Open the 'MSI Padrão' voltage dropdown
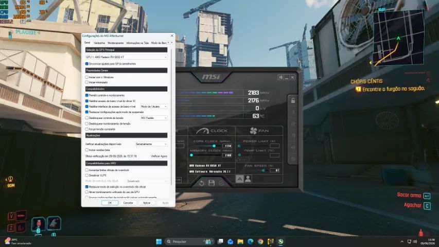This screenshot has height=247, width=439. [x=154, y=118]
